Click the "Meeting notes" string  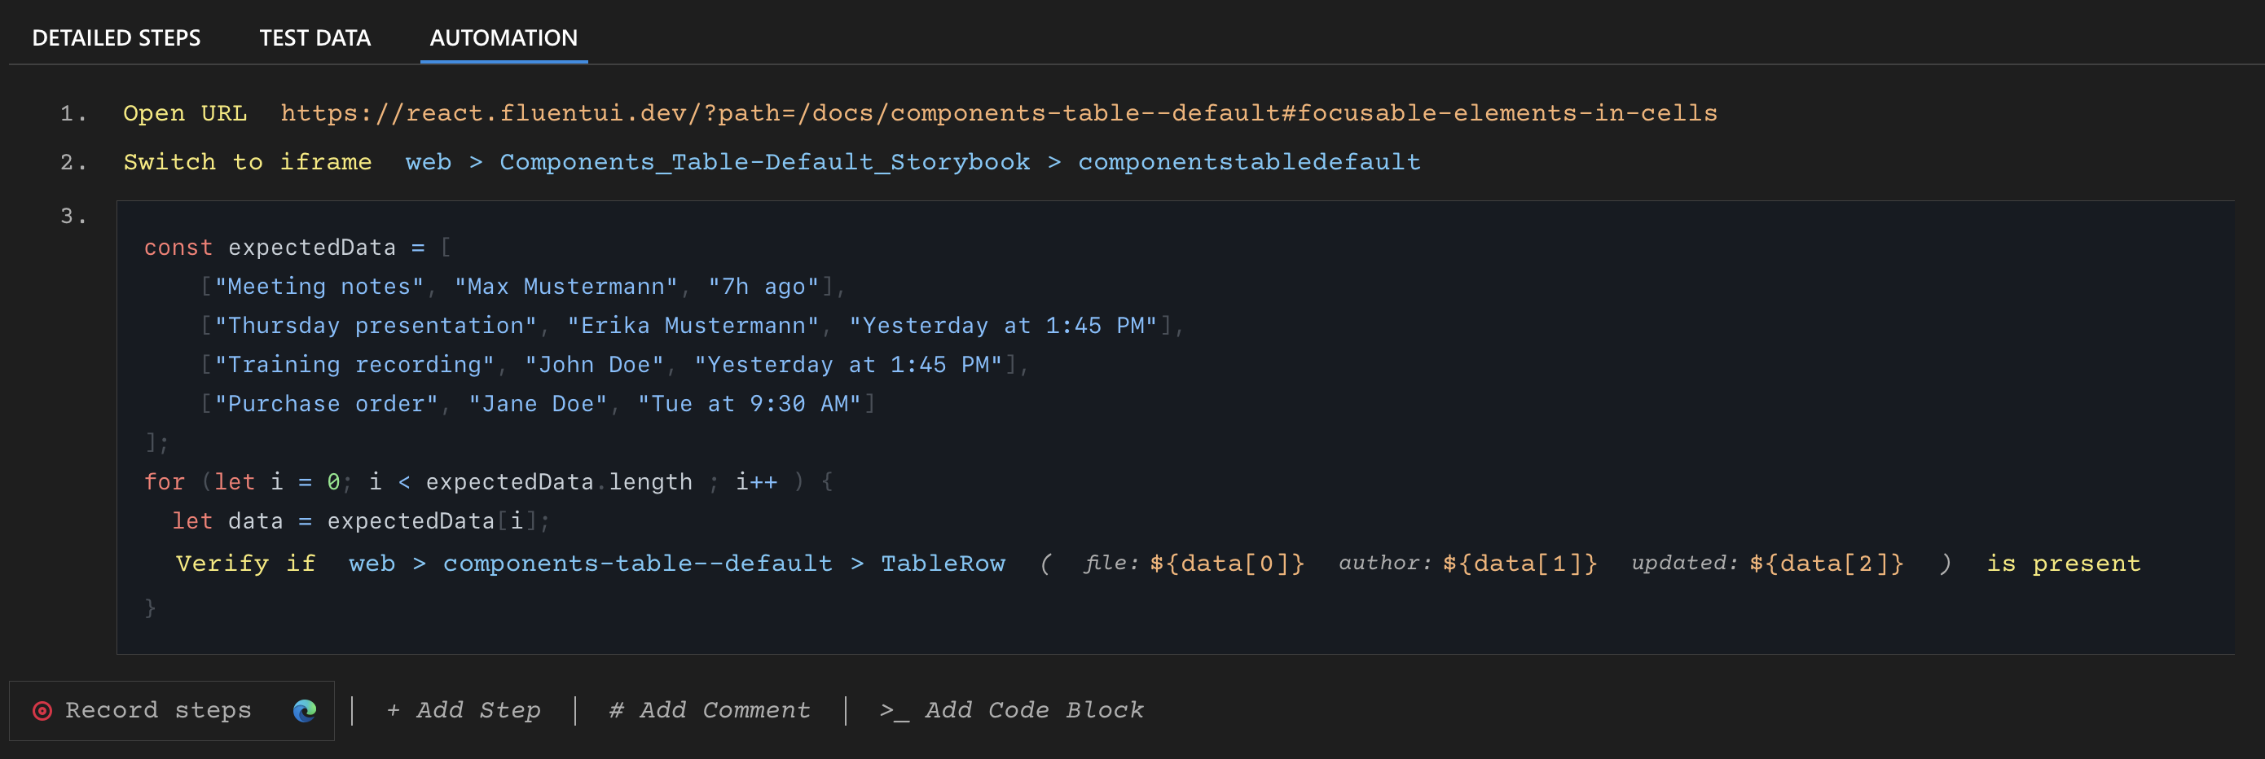click(319, 287)
